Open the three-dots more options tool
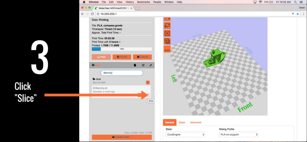The image size is (307, 142). coord(167,49)
